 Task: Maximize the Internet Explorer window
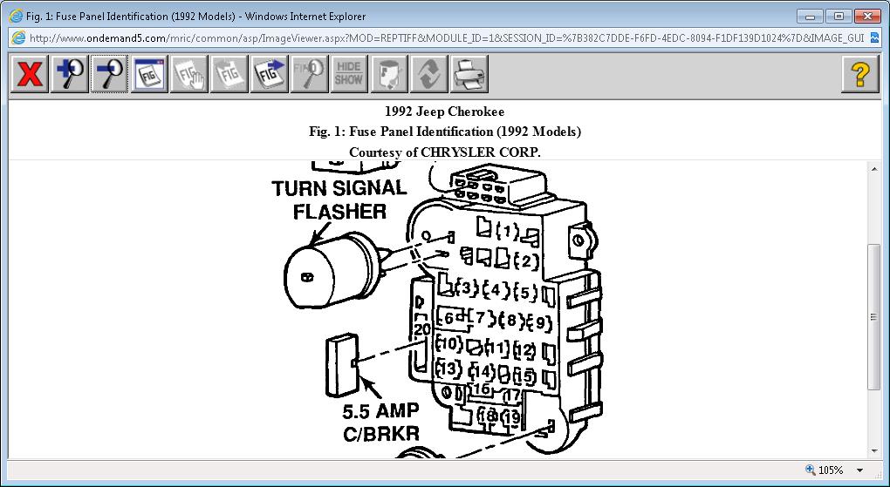839,17
